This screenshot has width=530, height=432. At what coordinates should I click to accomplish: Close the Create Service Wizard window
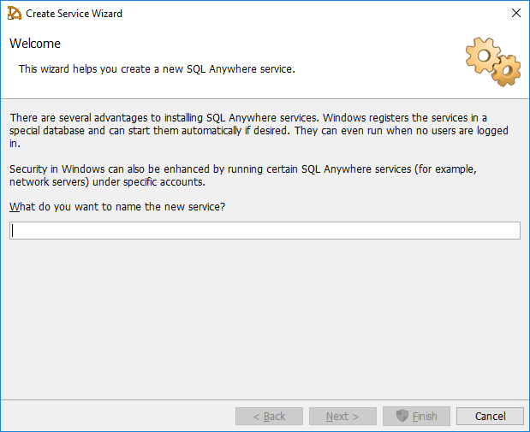[515, 14]
